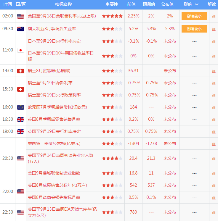Click the Japan flag icon at 11:00
Screen dimensions: 218x221
[x=21, y=50]
